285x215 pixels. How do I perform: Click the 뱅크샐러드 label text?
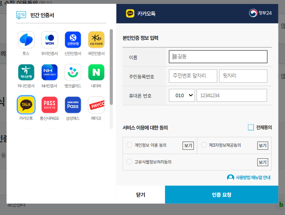(73, 86)
